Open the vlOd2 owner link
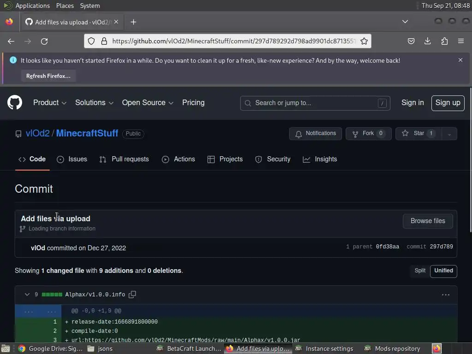 tap(38, 133)
